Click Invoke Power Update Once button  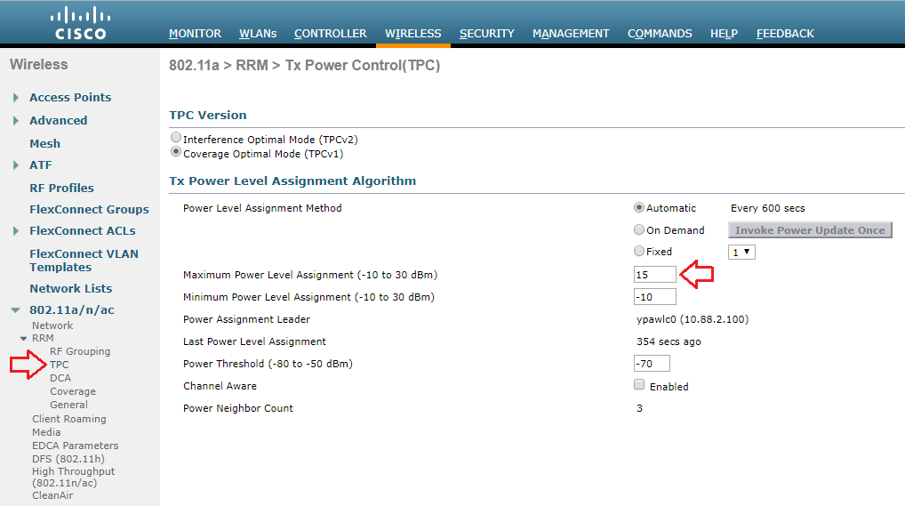click(x=810, y=230)
